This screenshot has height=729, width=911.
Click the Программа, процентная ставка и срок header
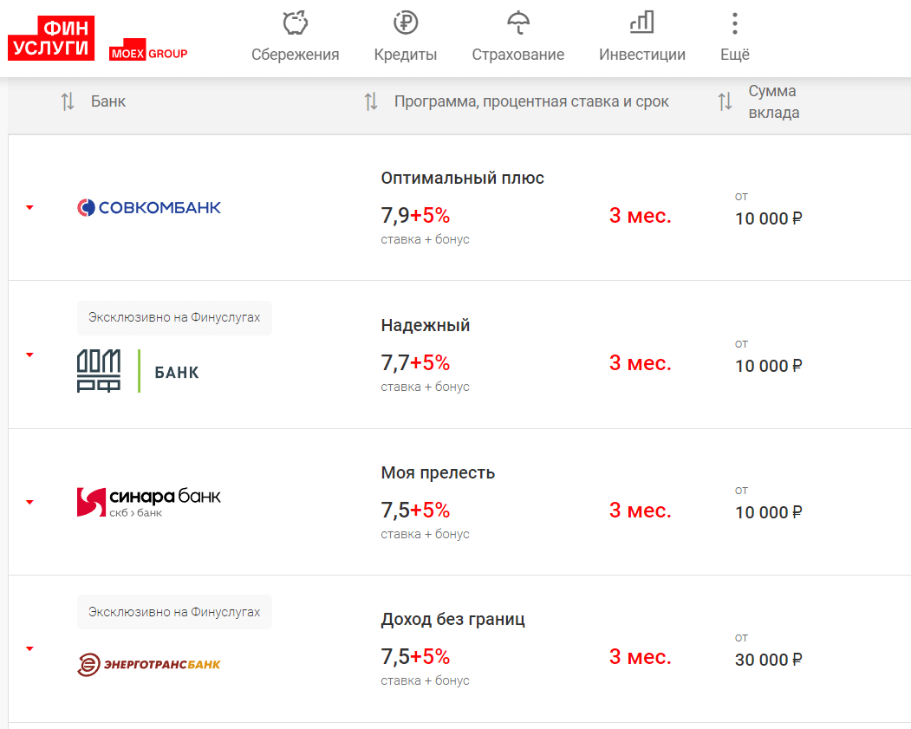[531, 101]
